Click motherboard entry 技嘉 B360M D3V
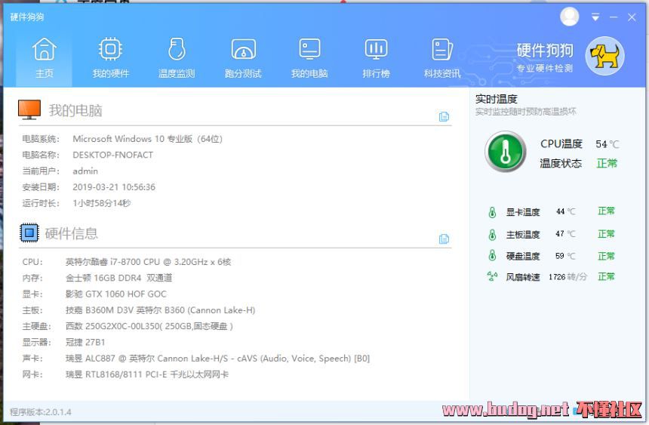This screenshot has width=649, height=425. point(160,310)
